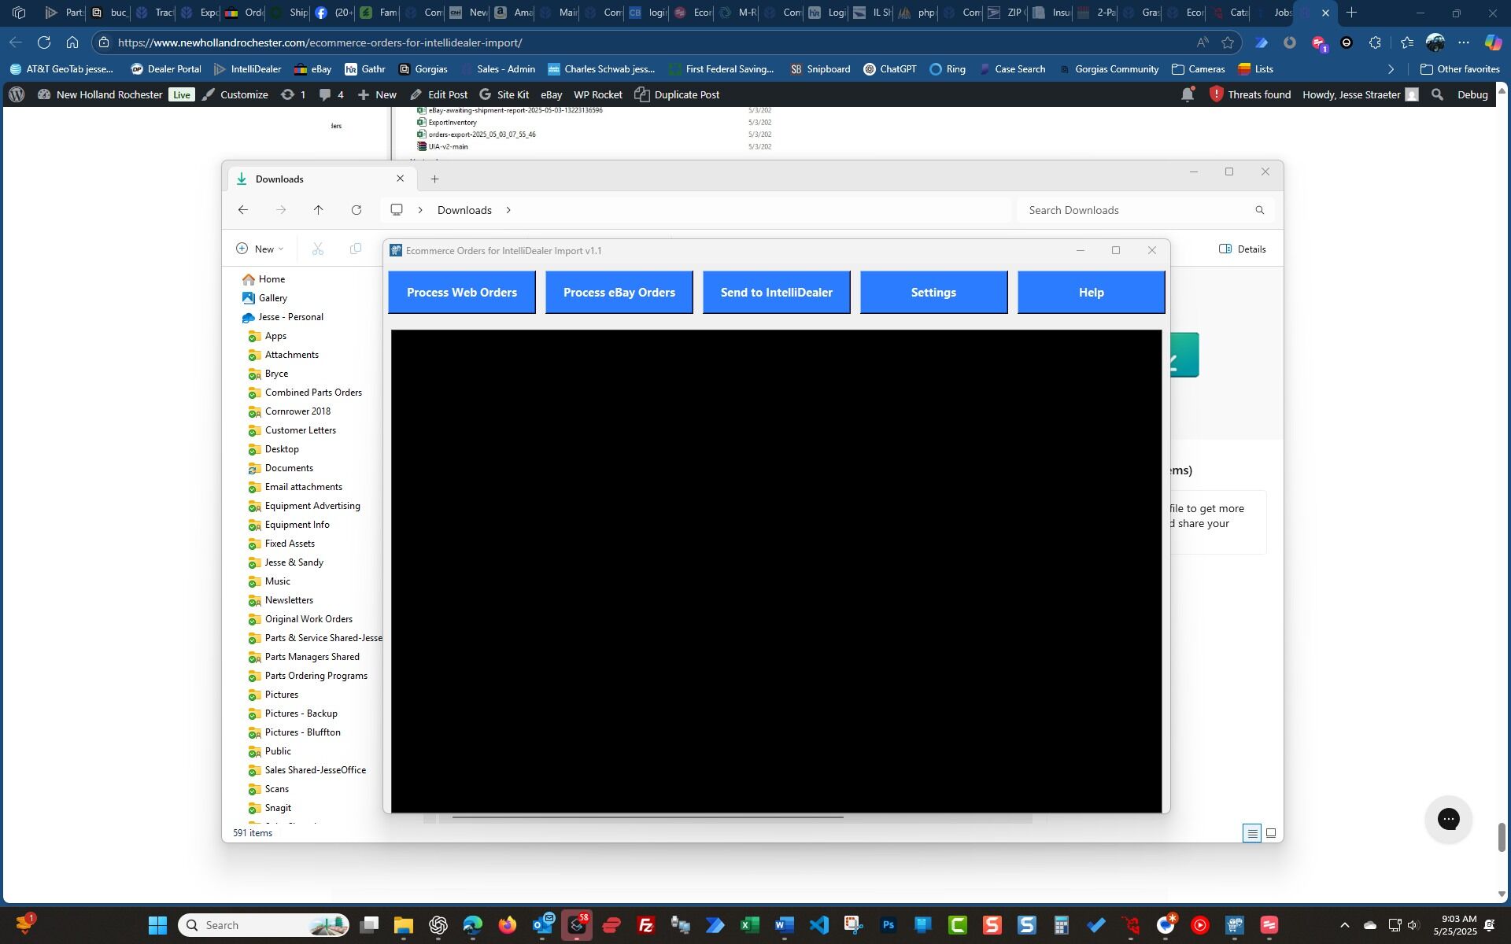Image resolution: width=1511 pixels, height=944 pixels.
Task: Click the Send to IntelliDealer button
Action: point(776,293)
